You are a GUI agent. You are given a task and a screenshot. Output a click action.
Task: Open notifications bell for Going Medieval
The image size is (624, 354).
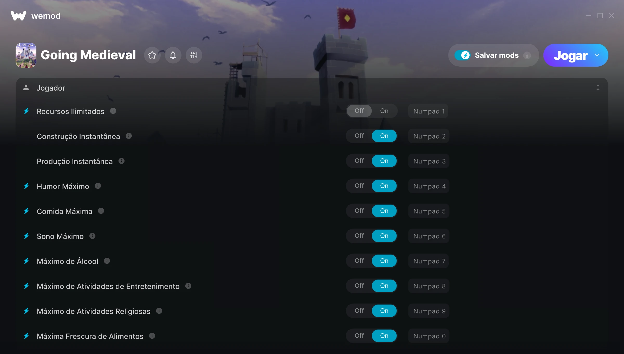[173, 55]
